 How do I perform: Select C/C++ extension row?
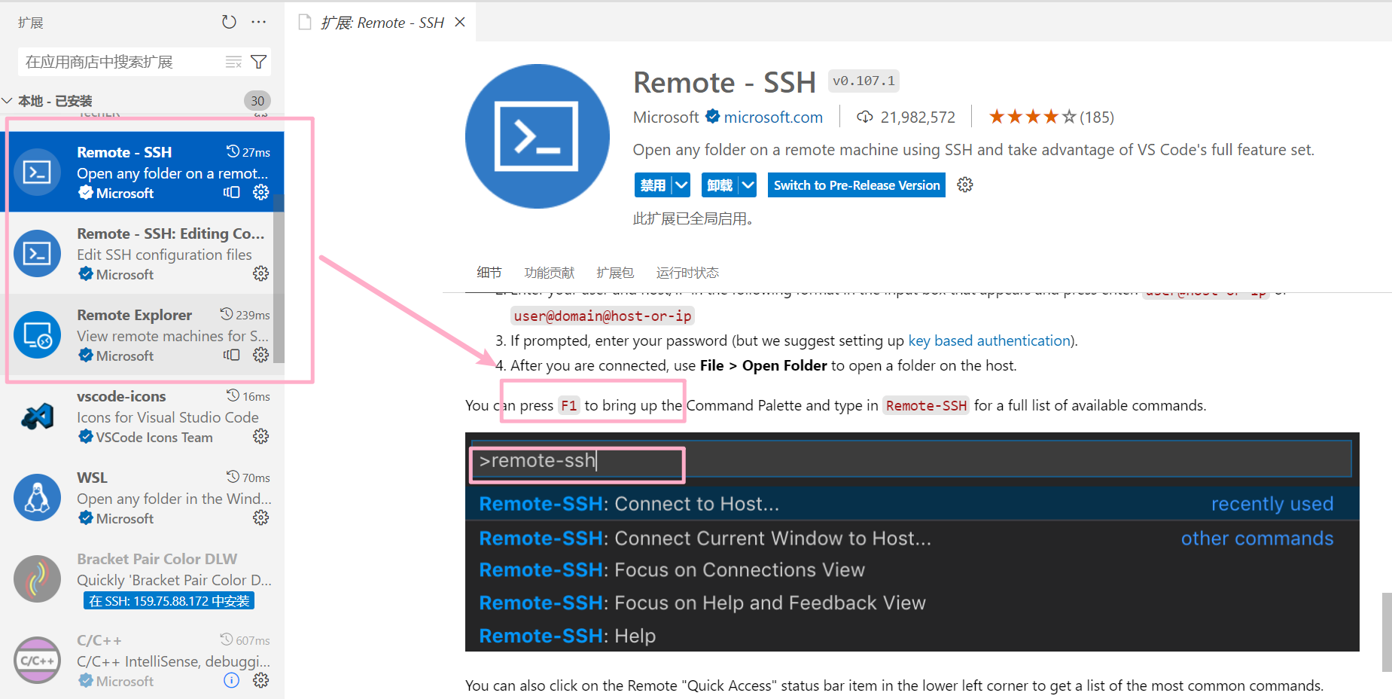[142, 660]
